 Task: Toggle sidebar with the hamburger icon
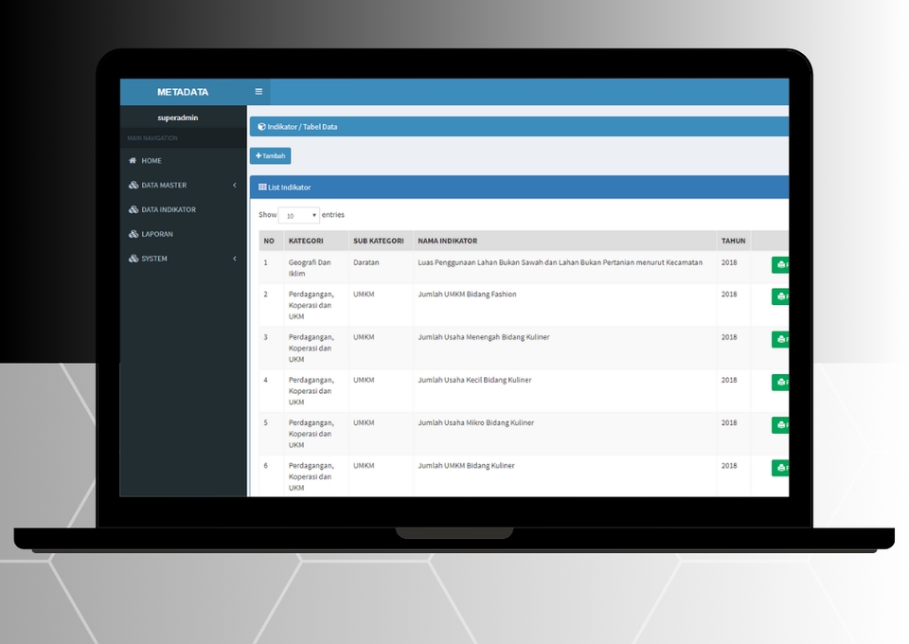click(258, 92)
